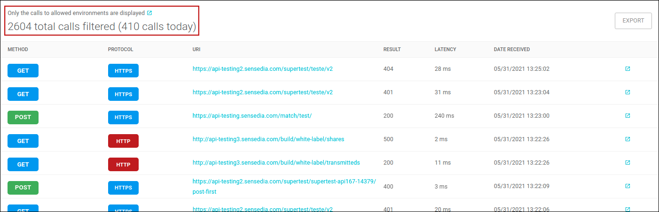Open details icon for 13:23:04 call
This screenshot has height=212, width=659.
tap(628, 92)
